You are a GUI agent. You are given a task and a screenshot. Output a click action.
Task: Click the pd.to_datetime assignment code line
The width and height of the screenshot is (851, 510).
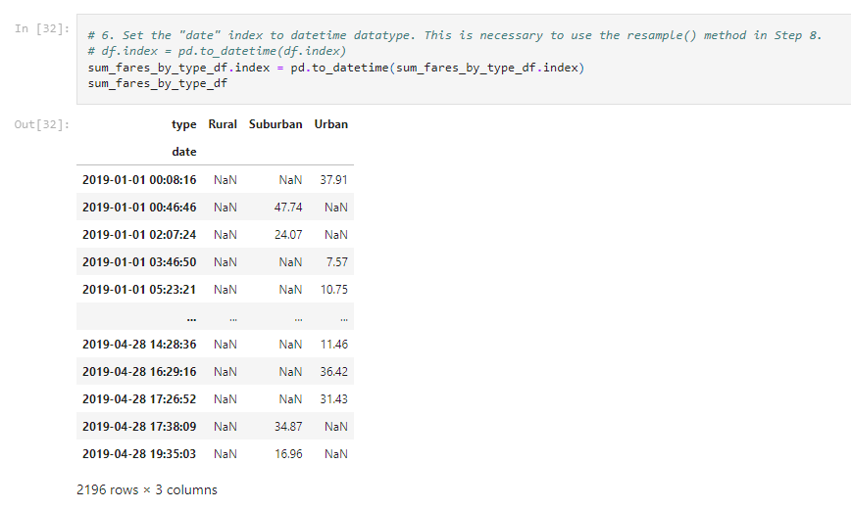click(x=336, y=68)
